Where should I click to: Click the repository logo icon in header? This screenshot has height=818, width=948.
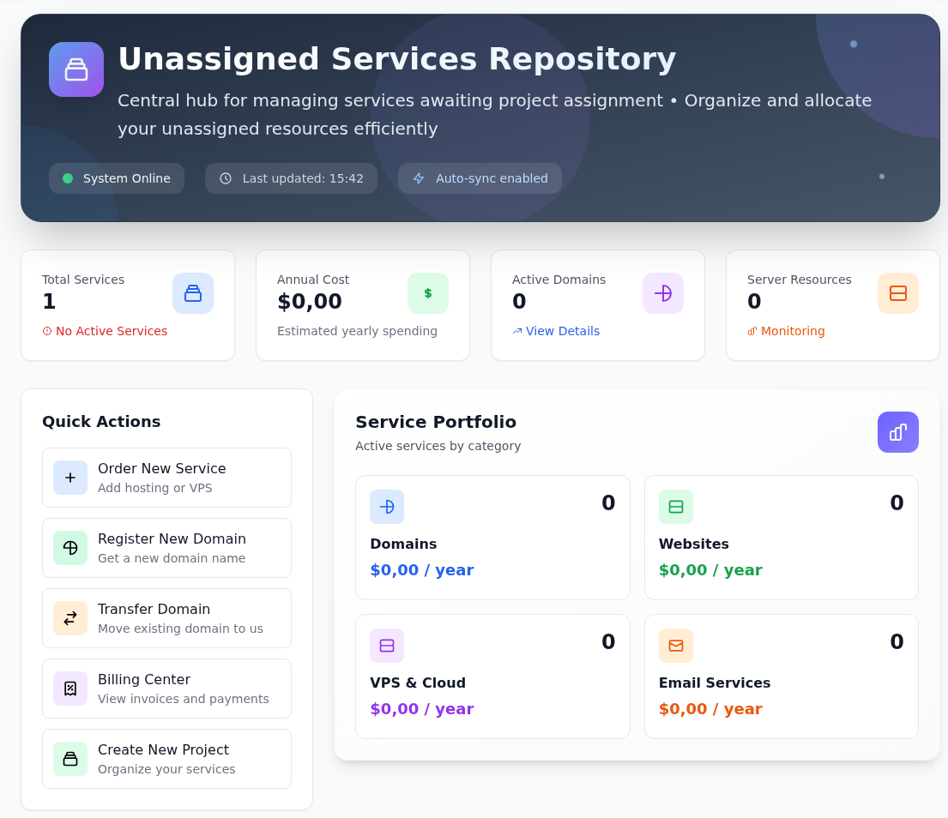coord(76,69)
